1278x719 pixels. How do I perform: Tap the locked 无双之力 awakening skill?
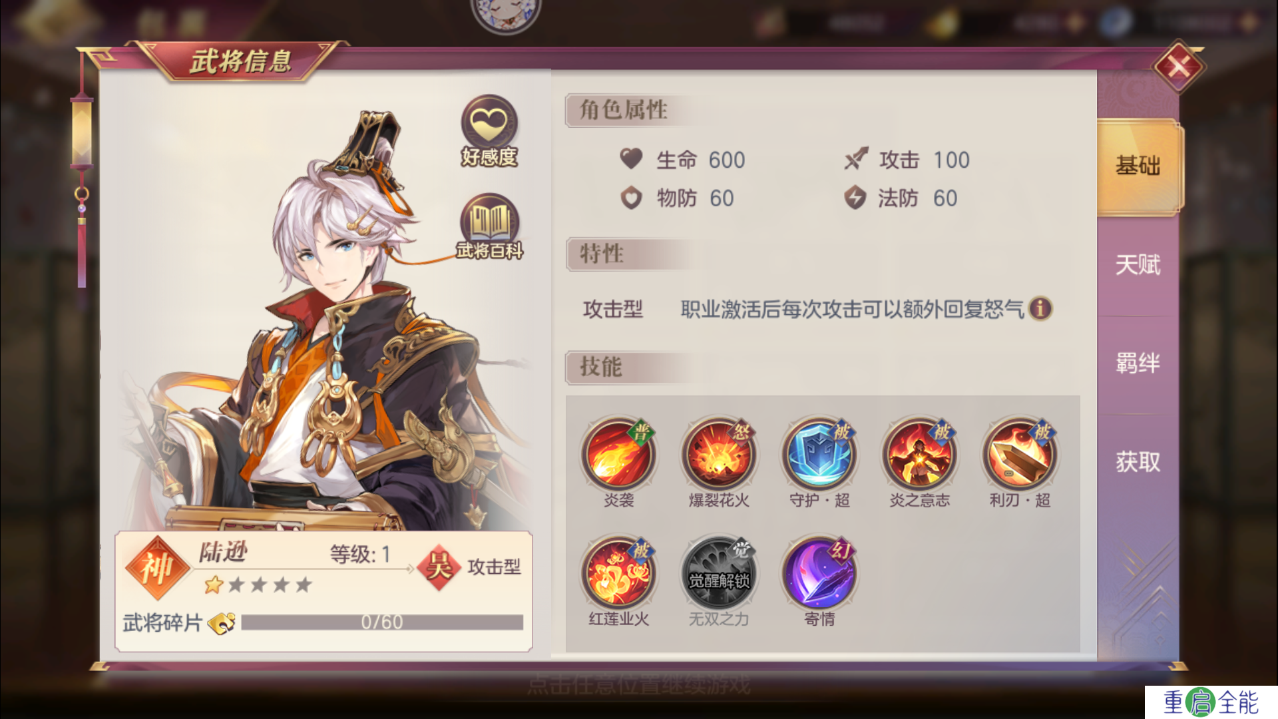point(719,573)
